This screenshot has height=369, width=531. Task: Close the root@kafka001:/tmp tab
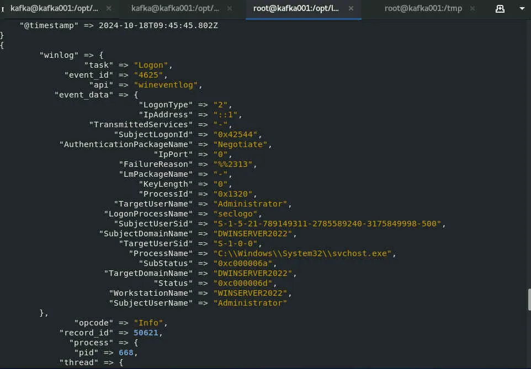point(472,9)
